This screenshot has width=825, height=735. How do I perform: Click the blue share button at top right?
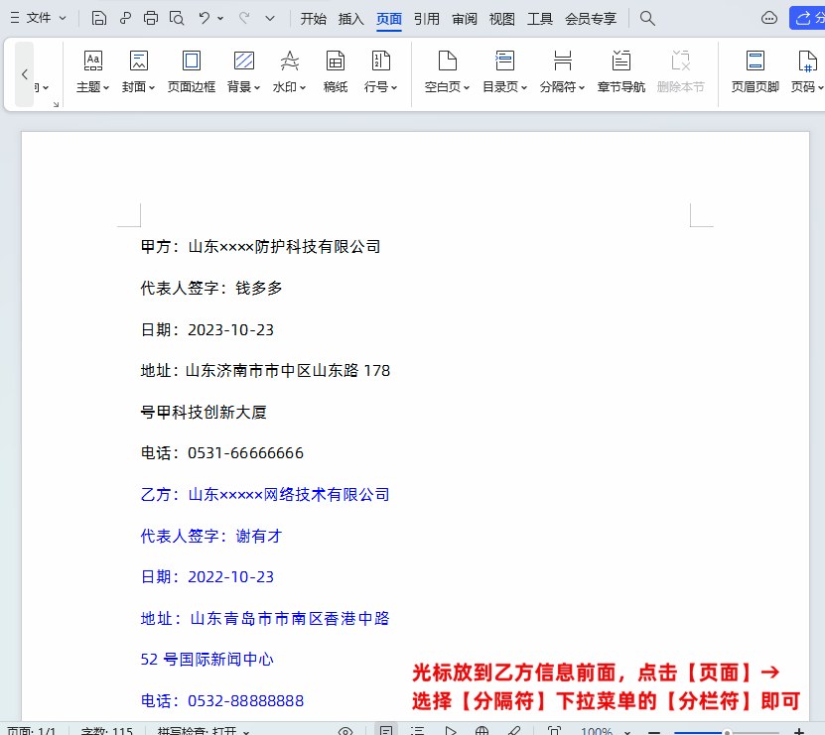click(806, 18)
